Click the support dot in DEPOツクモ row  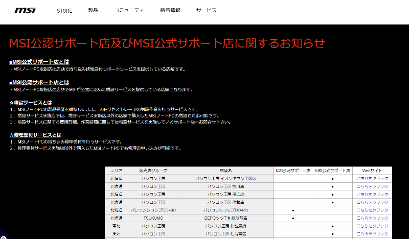coord(293,218)
